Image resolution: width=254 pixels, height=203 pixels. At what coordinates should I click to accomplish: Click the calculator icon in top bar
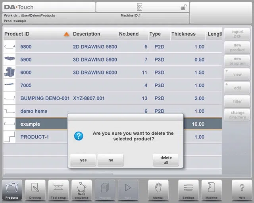pos(139,7)
